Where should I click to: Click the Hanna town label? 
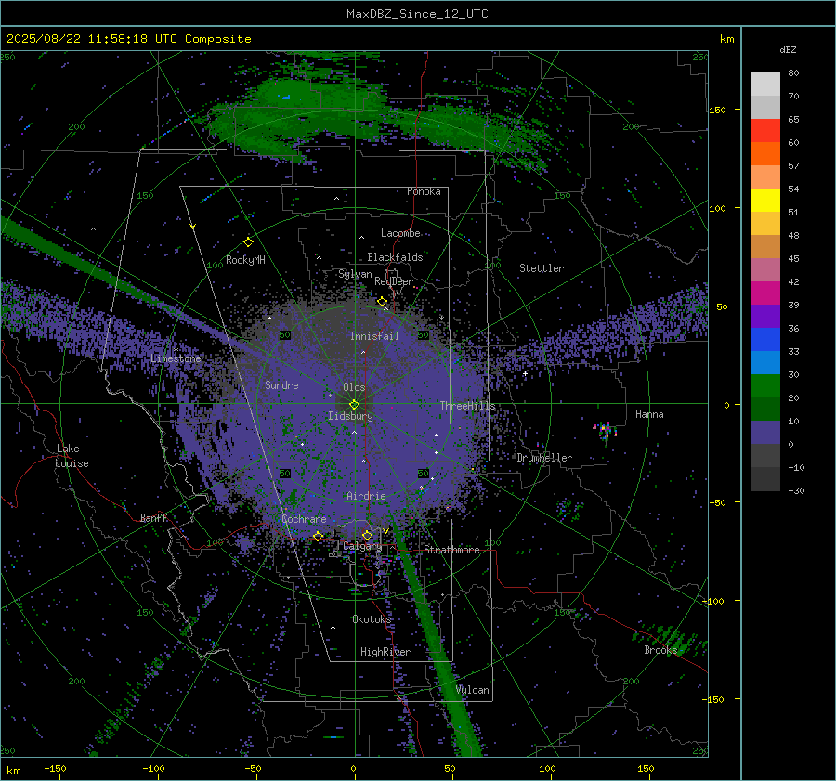pyautogui.click(x=649, y=414)
